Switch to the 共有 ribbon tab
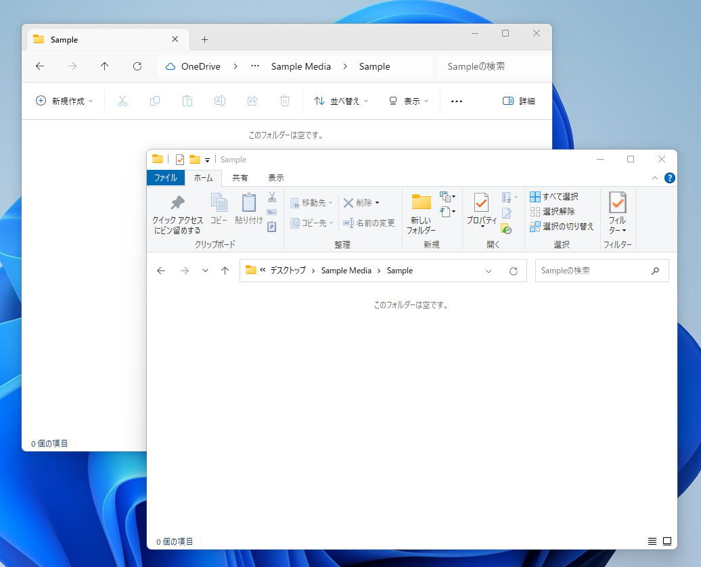 [x=240, y=178]
